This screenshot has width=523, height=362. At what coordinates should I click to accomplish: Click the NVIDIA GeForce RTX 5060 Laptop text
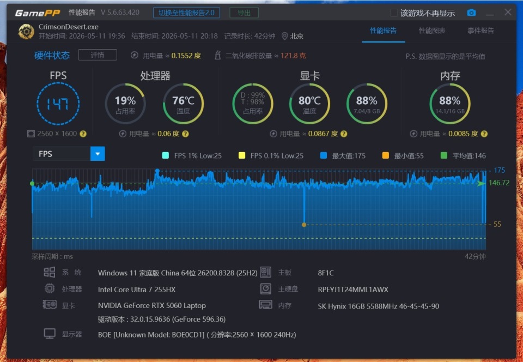[x=152, y=306]
